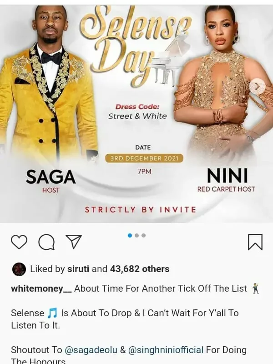Tap the music note emoji in caption
The width and height of the screenshot is (273, 364).
52,313
